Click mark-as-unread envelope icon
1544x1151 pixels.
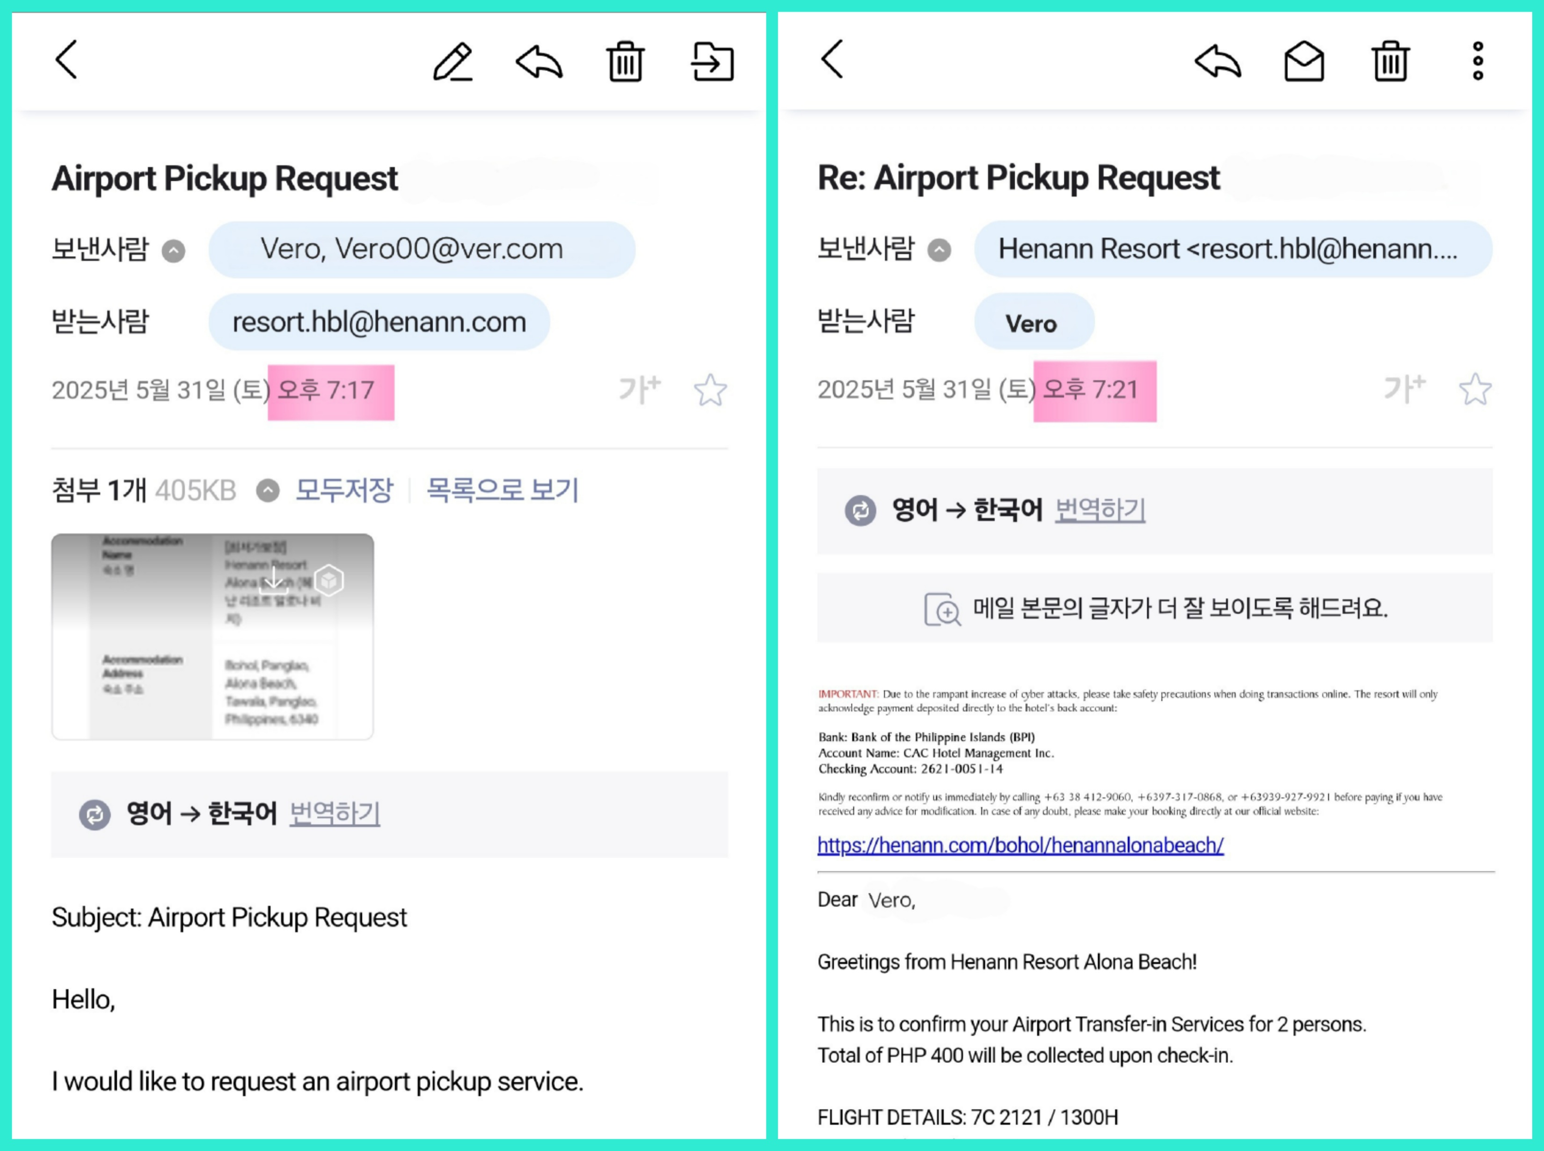[x=1304, y=62]
